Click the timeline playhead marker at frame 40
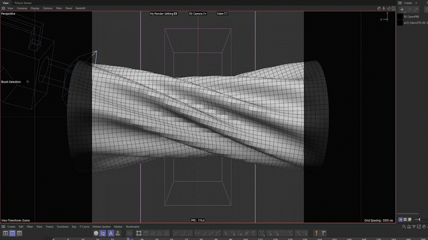The height and width of the screenshot is (240, 428). coord(128,239)
